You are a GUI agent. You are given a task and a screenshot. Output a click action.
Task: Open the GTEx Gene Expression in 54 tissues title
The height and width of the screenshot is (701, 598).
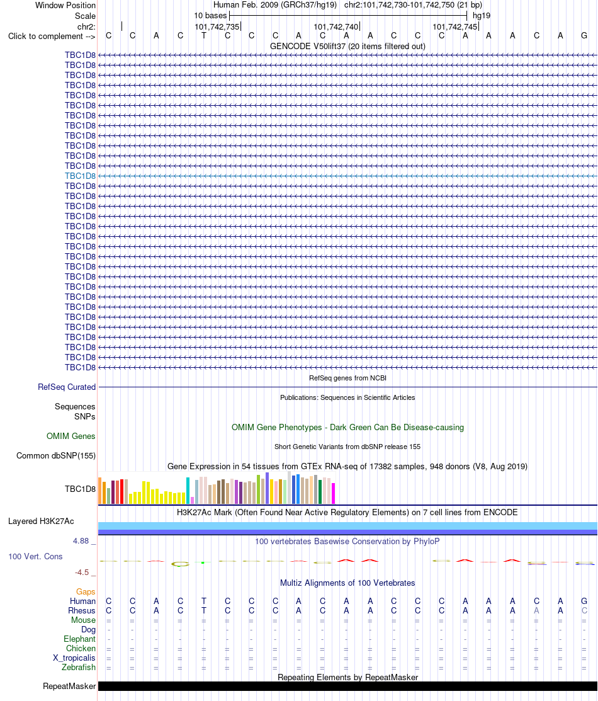pos(347,466)
